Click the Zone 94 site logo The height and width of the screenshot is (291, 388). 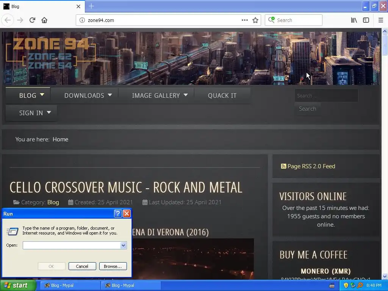51,53
